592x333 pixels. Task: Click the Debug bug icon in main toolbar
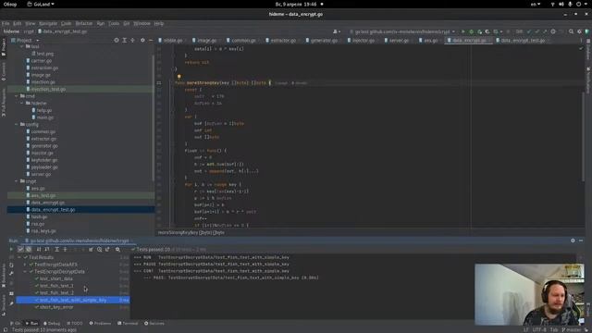click(x=471, y=31)
